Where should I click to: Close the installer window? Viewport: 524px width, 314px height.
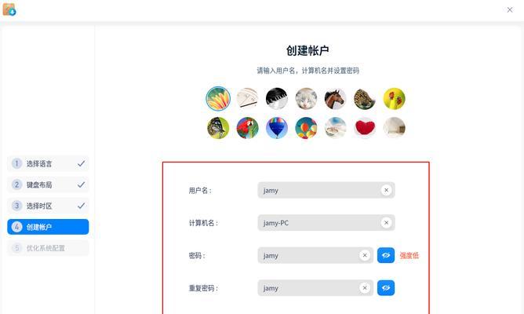[x=510, y=9]
